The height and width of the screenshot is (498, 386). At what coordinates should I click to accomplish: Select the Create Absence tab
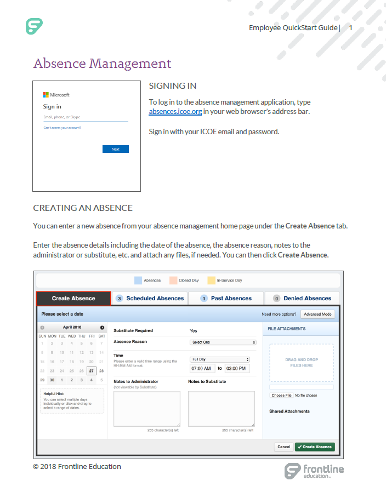(73, 299)
